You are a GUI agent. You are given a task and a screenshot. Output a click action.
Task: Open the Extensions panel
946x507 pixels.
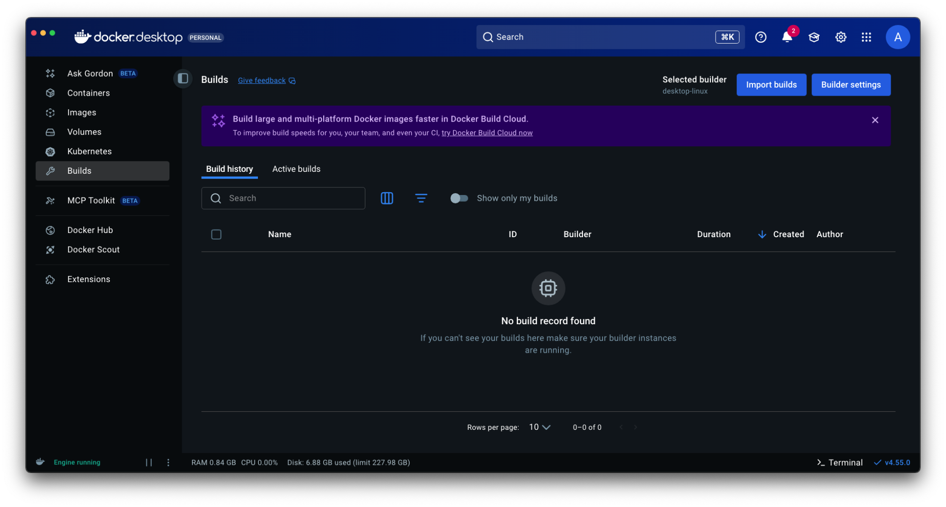click(88, 279)
